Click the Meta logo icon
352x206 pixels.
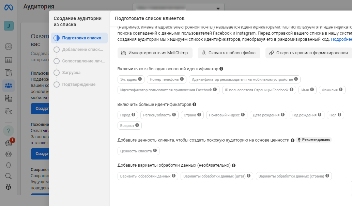click(9, 7)
